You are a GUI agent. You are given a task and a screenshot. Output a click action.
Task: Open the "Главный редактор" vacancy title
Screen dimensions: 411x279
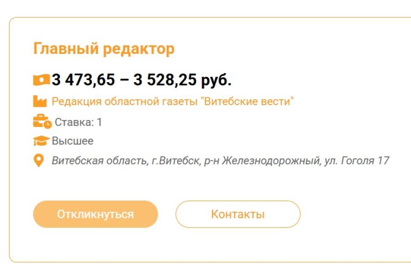pyautogui.click(x=104, y=49)
